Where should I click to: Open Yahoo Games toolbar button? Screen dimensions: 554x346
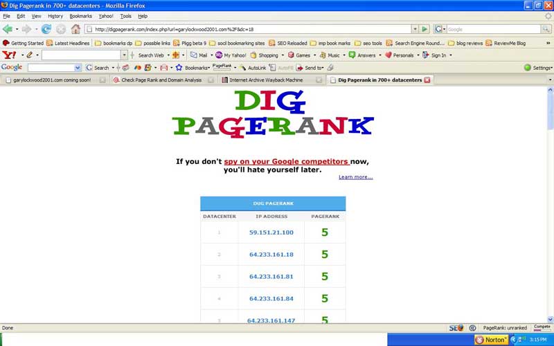click(x=299, y=55)
